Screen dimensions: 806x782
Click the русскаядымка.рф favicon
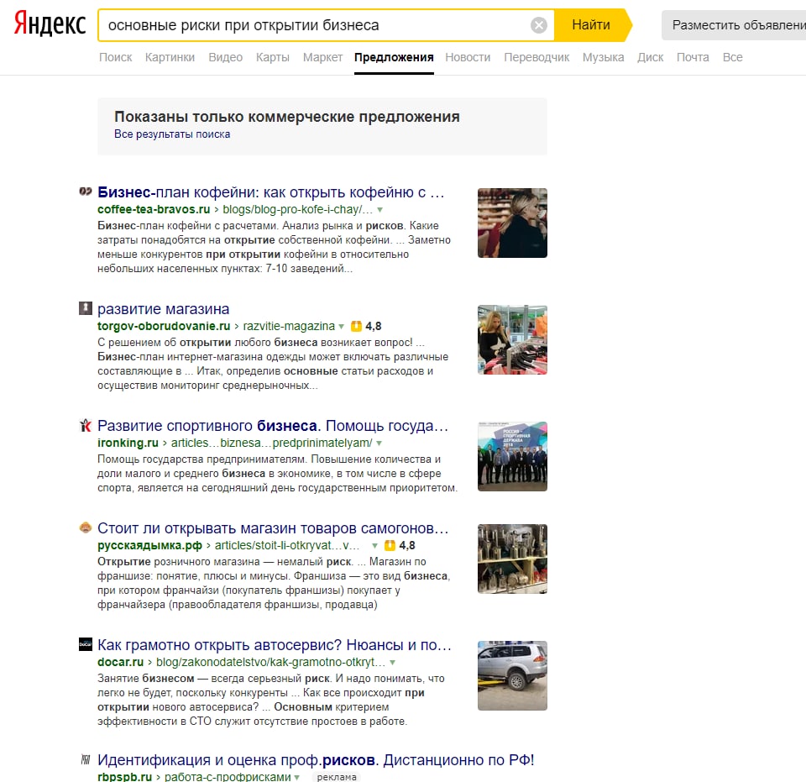[x=86, y=527]
